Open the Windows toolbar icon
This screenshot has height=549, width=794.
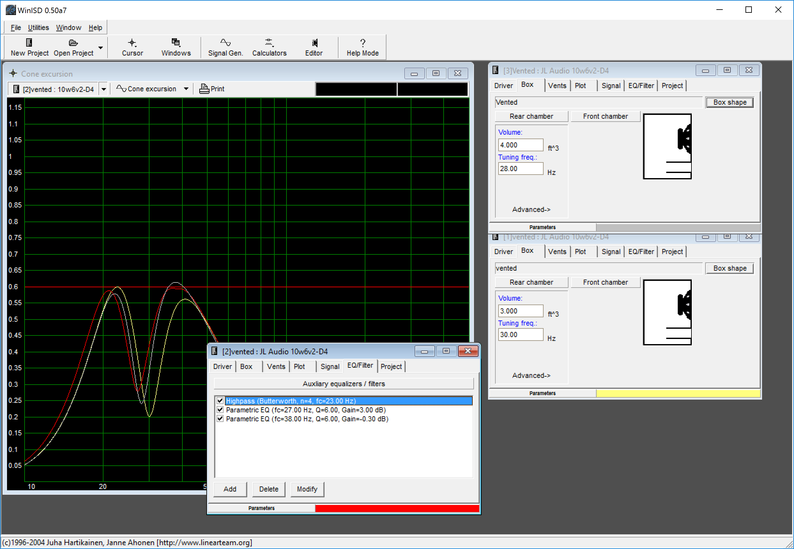[x=176, y=42]
